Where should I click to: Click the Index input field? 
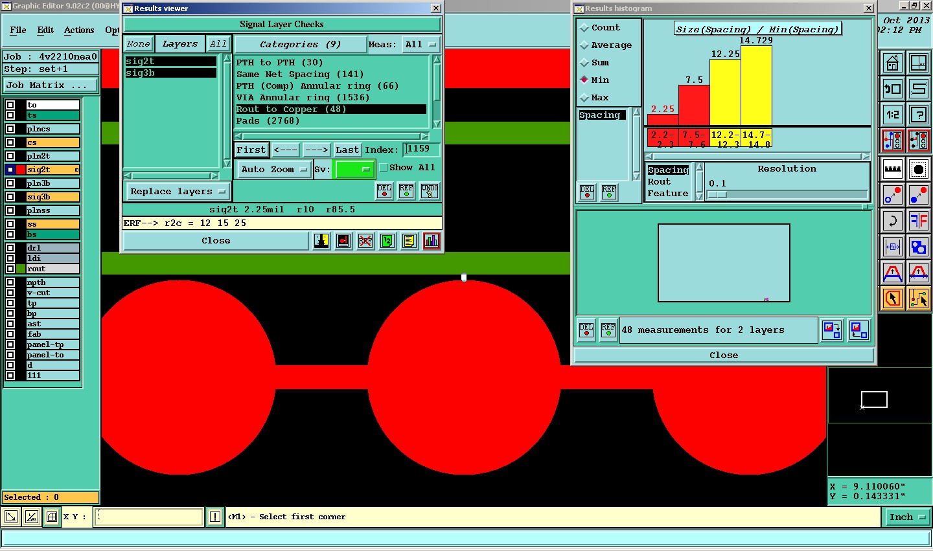point(421,150)
